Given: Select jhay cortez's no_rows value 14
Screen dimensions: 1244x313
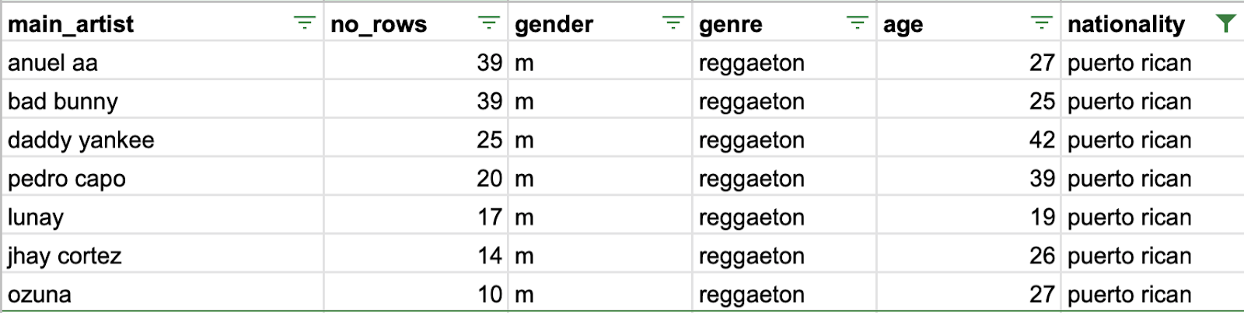Looking at the screenshot, I should click(x=416, y=256).
